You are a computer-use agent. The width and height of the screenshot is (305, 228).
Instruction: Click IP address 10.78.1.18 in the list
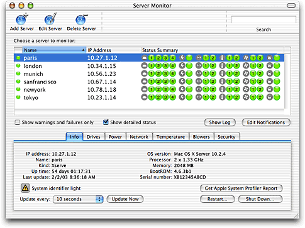tap(102, 90)
